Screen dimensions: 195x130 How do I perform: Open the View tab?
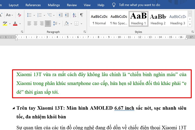[x=87, y=5]
